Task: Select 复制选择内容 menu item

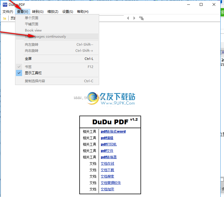Action: coord(57,81)
